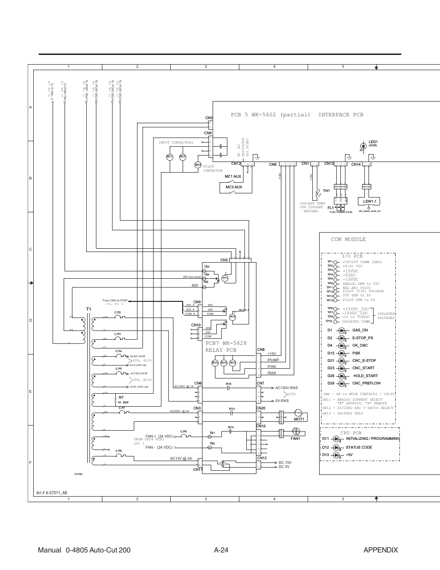Click the AC120V-RAS output label
440x570 pixels.
[x=287, y=388]
